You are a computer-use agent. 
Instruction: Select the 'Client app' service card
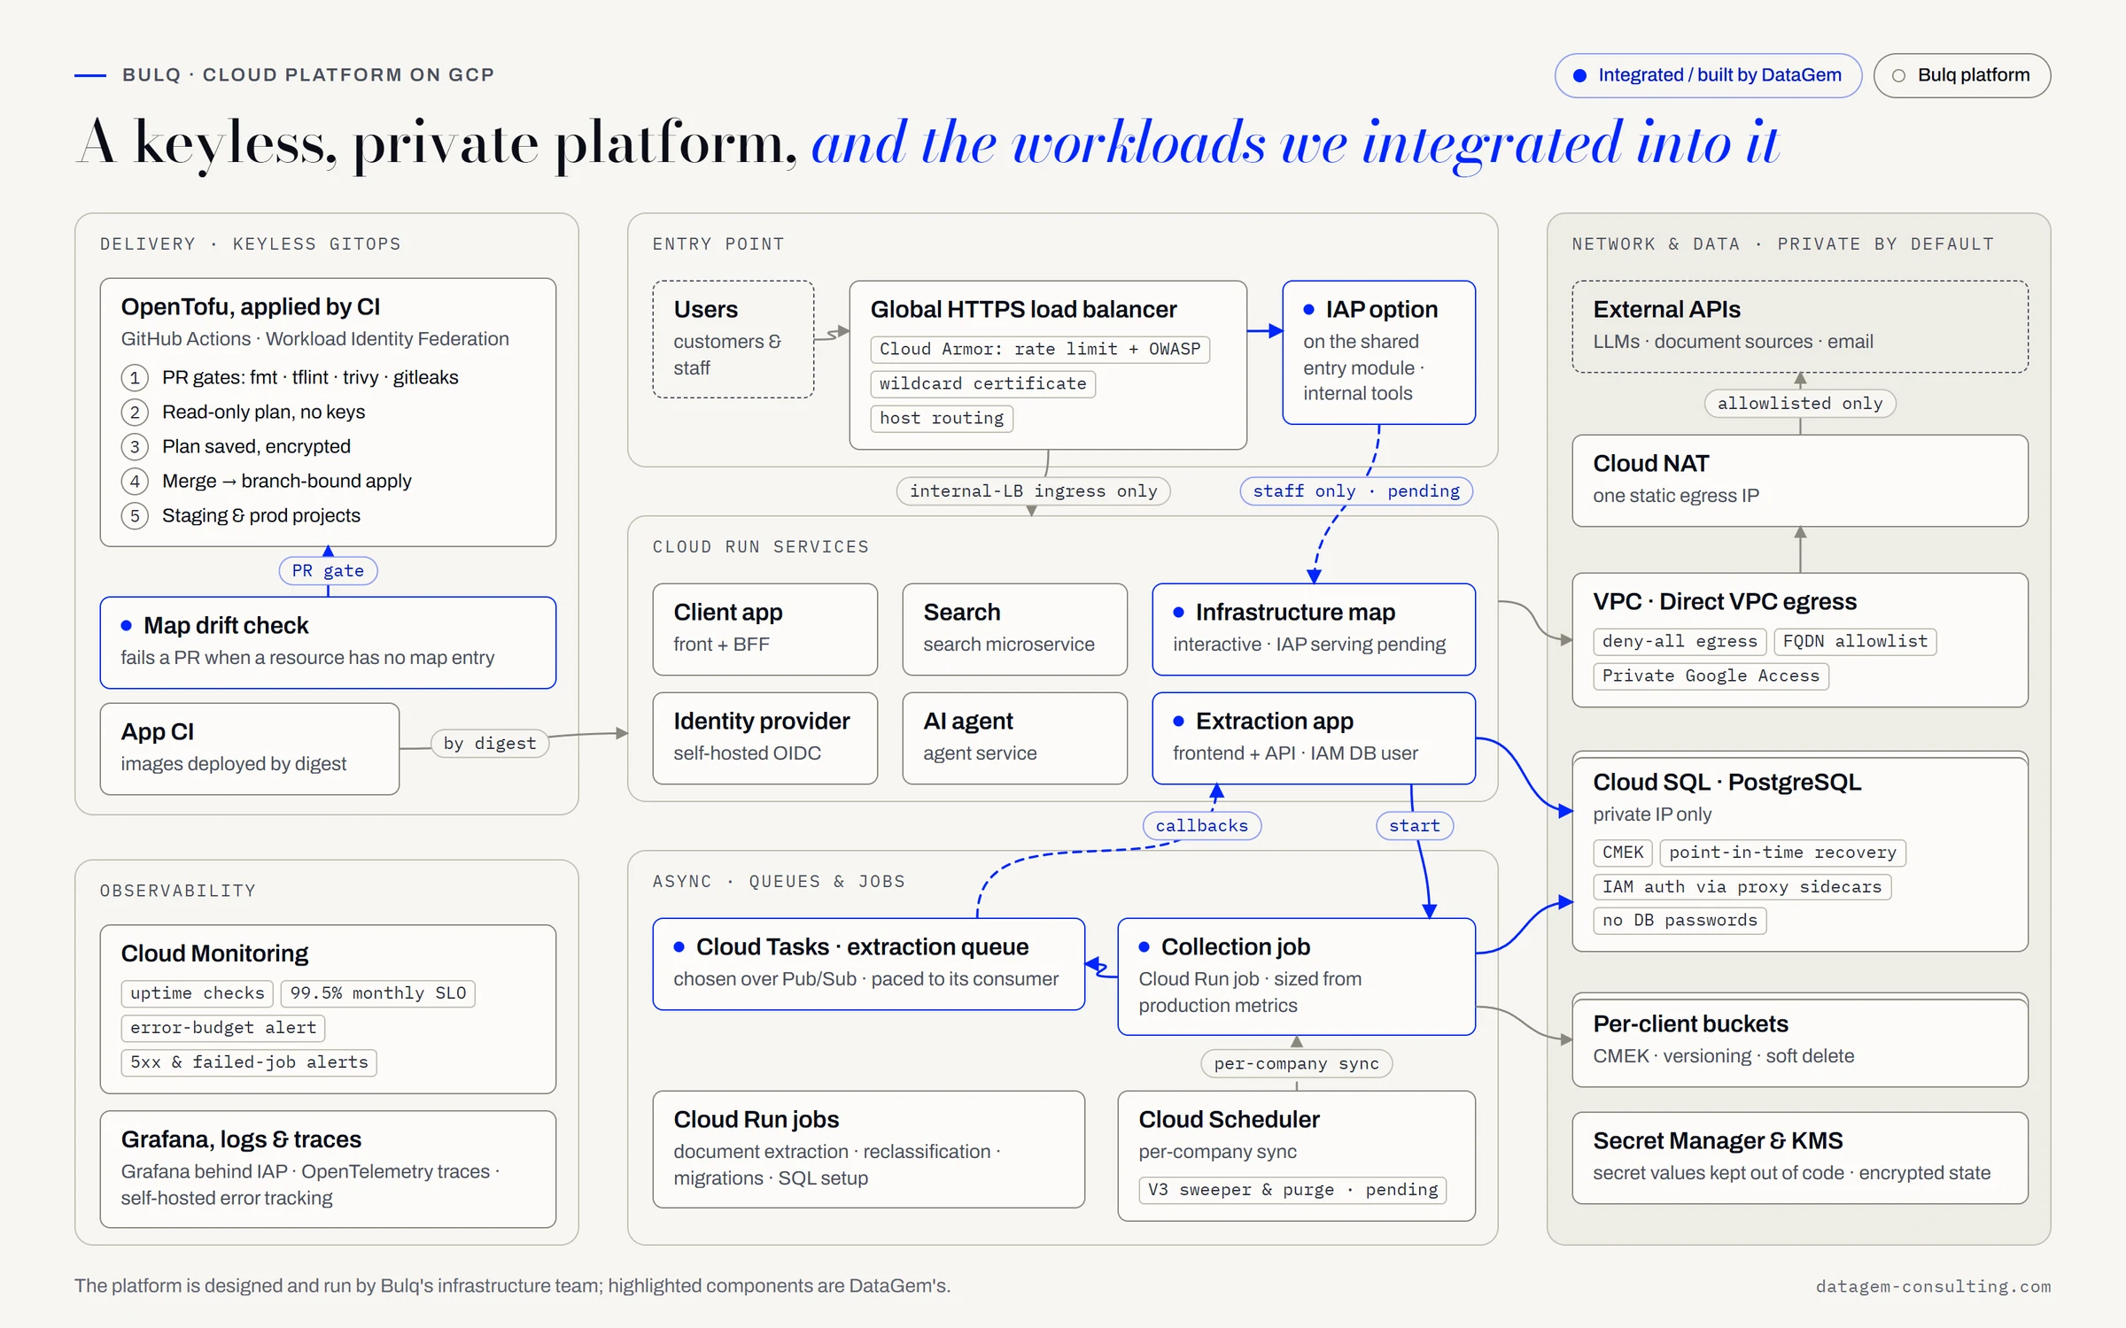765,629
